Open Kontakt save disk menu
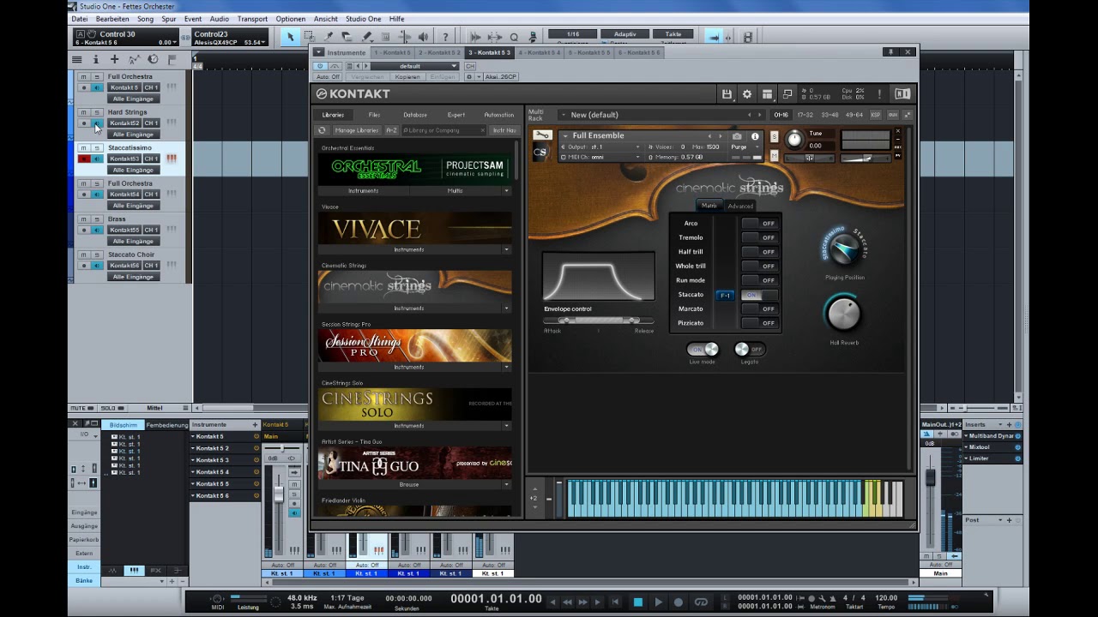The height and width of the screenshot is (617, 1098). click(727, 94)
